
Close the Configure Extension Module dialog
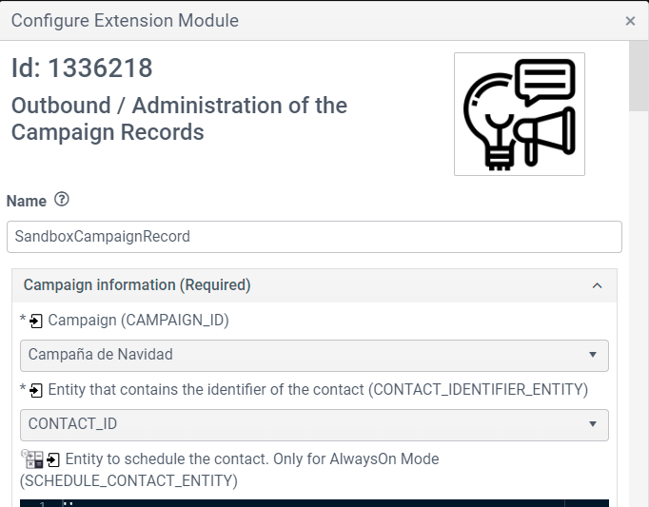[x=630, y=21]
